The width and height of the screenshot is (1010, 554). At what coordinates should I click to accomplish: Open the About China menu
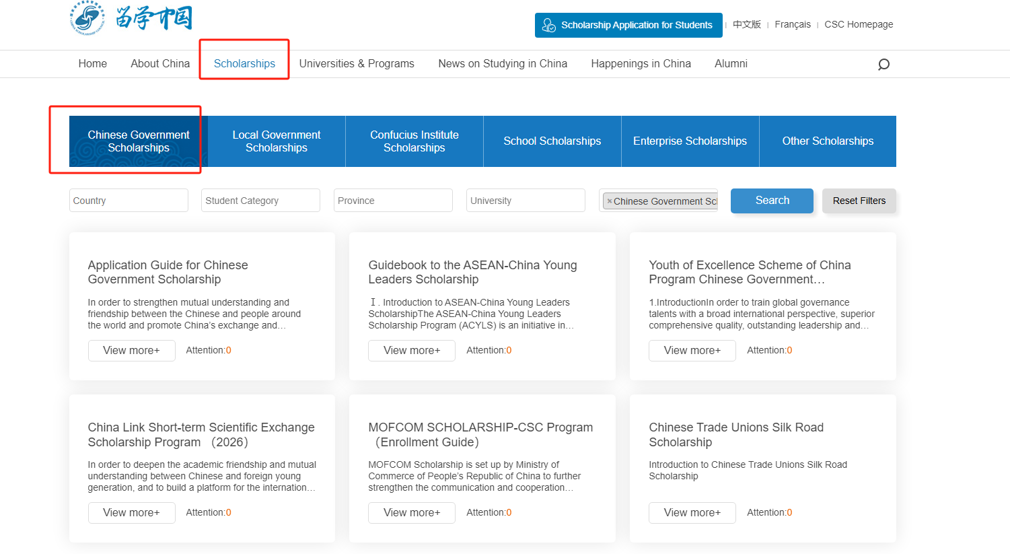(x=160, y=63)
